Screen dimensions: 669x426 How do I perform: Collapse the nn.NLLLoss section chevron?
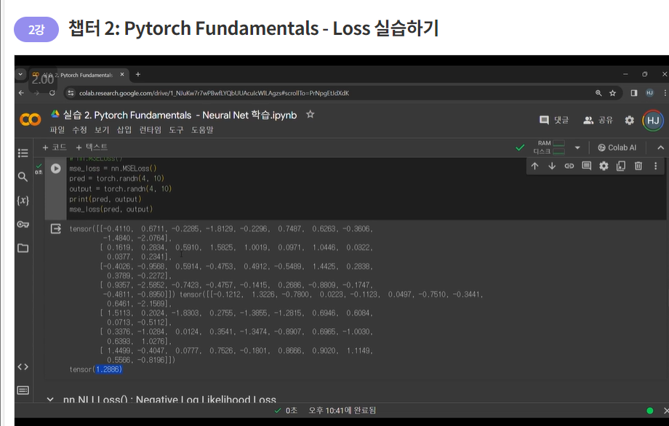tap(50, 400)
